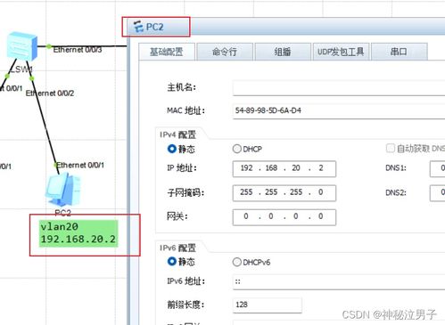This screenshot has height=325, width=445.
Task: Click the 前缀长度 field showing 128
Action: (x=268, y=305)
